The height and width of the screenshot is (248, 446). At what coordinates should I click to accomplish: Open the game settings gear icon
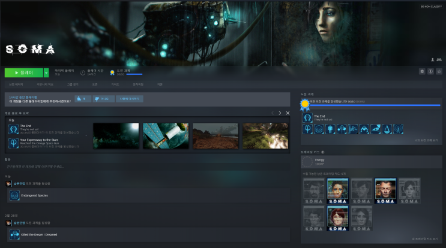422,71
